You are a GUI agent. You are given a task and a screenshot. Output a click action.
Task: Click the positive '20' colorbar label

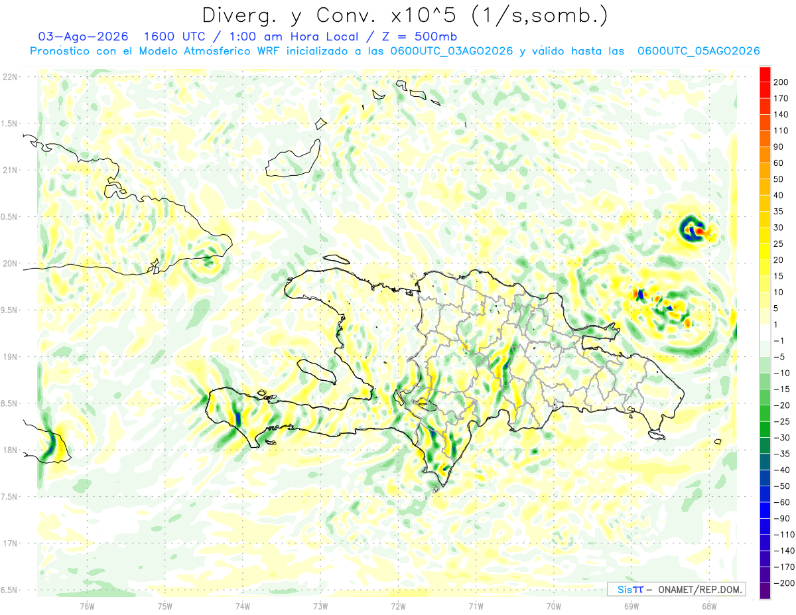coord(779,260)
